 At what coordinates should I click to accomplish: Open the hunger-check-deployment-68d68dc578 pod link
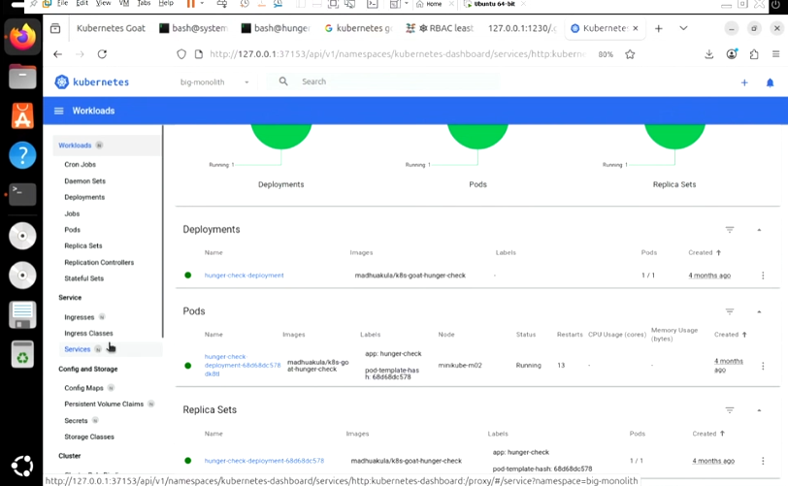pos(243,366)
